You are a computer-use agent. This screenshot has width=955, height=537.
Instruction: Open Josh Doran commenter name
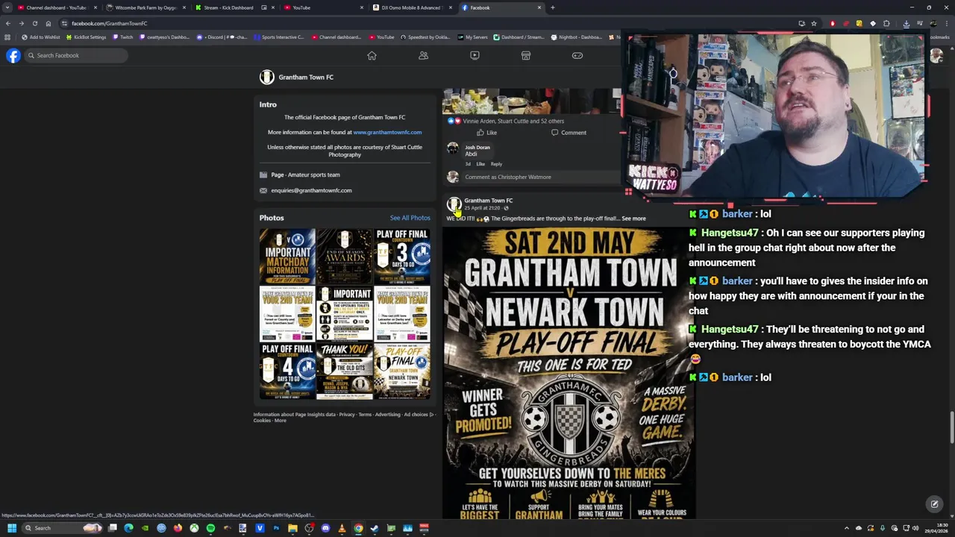coord(477,148)
